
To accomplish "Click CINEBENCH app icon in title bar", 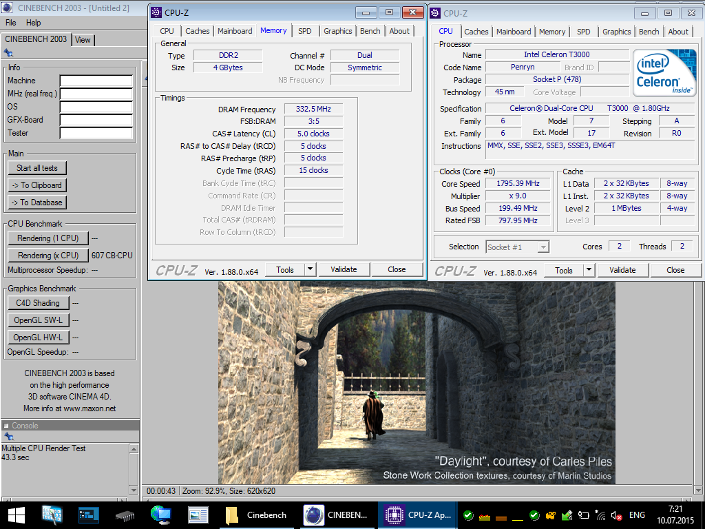I will 7,8.
